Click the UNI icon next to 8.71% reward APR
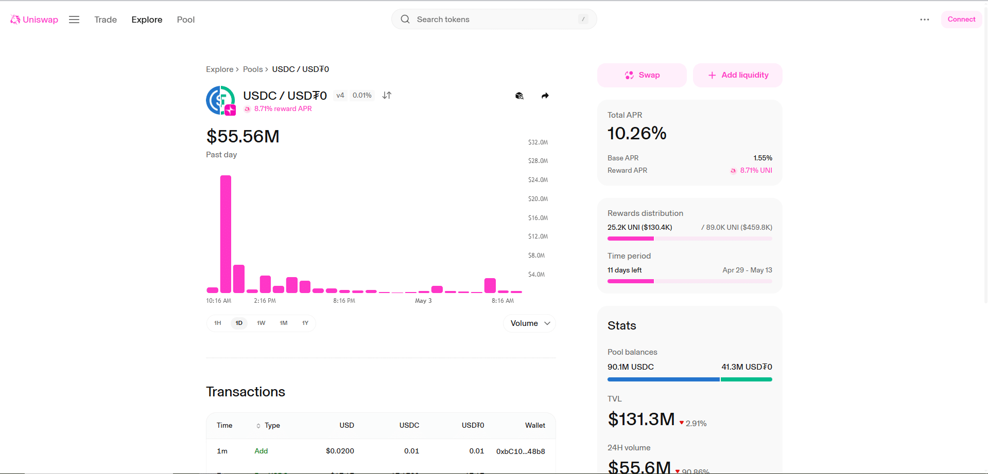The image size is (988, 474). [x=247, y=109]
